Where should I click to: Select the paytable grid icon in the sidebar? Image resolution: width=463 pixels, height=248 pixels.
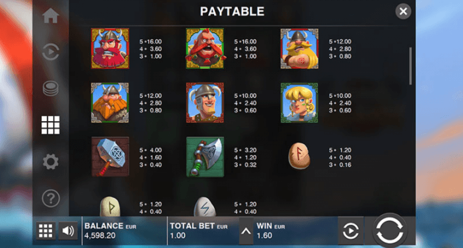point(50,125)
